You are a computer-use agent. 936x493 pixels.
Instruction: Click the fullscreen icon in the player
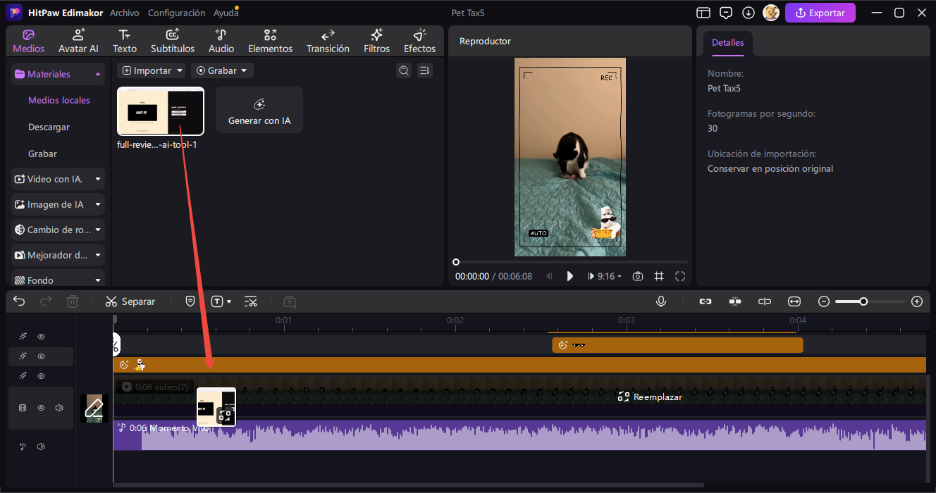tap(680, 277)
